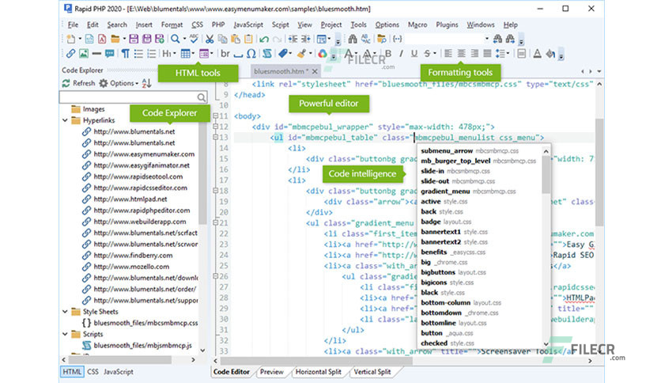Click the Save All icon

pos(146,40)
